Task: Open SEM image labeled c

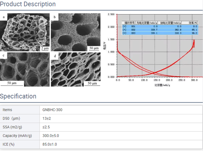Action: (25, 69)
